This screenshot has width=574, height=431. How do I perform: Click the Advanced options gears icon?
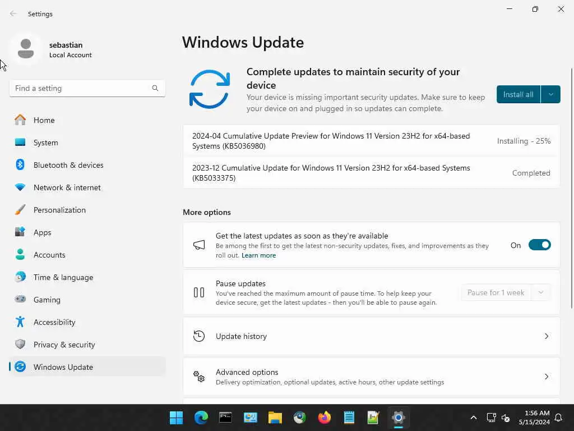tap(199, 377)
